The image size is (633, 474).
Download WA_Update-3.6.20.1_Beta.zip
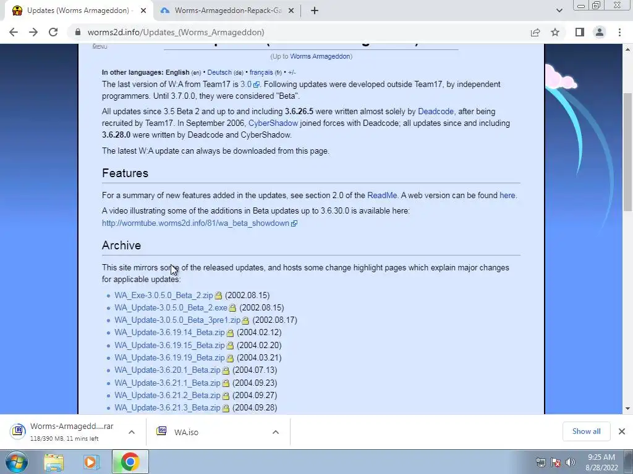point(167,370)
